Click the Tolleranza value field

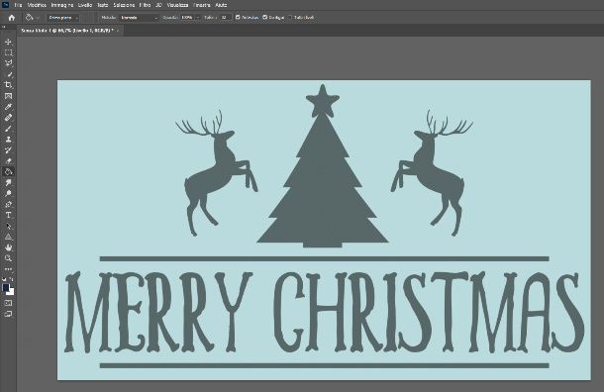[226, 18]
